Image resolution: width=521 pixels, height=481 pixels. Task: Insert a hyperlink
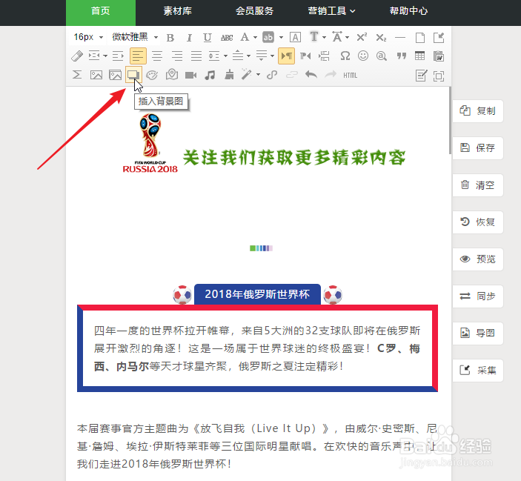coord(272,75)
